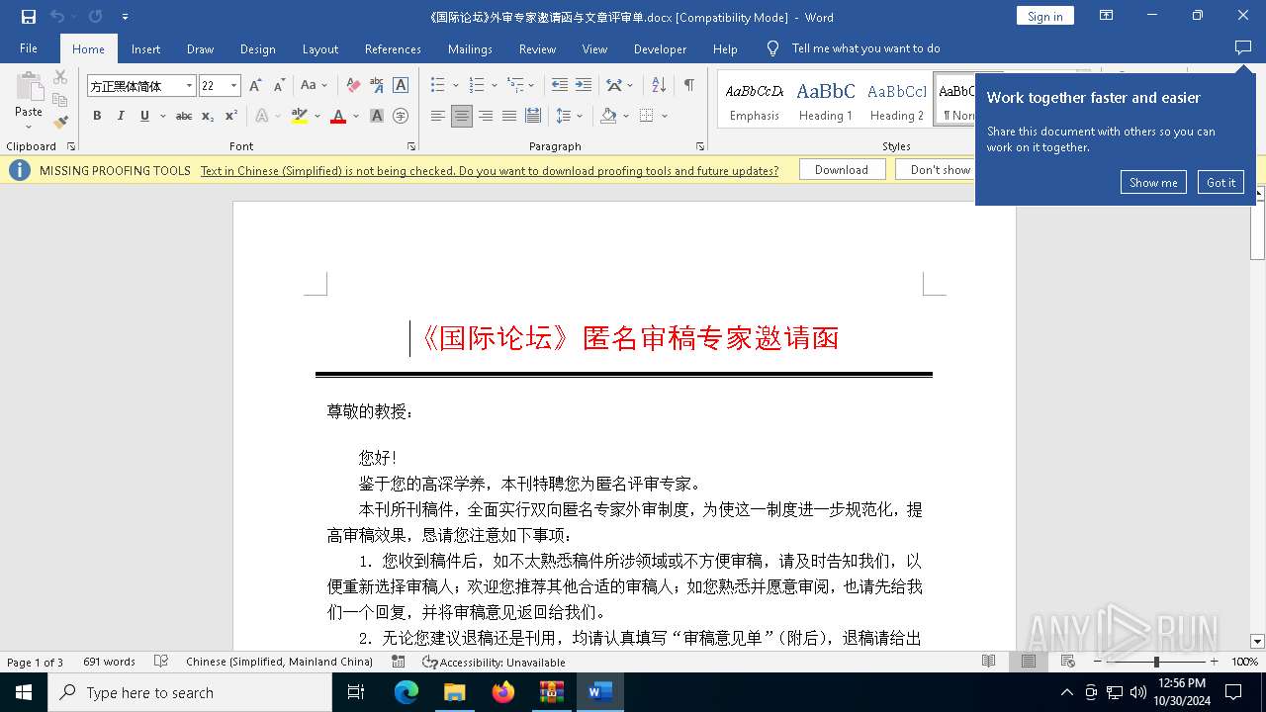Align text right

coord(486,116)
